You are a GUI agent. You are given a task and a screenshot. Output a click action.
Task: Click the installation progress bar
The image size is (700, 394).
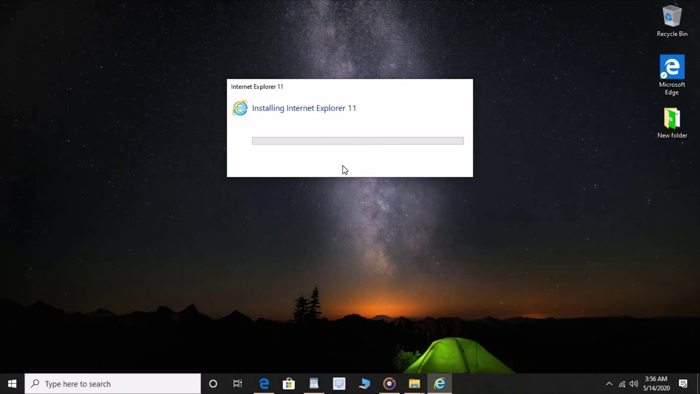pyautogui.click(x=358, y=141)
